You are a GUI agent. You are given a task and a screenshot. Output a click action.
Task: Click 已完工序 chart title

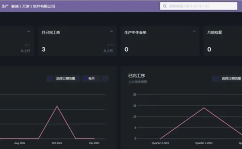tap(136, 76)
